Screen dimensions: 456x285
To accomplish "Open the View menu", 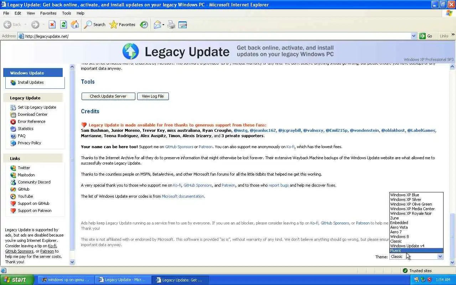I will (x=31, y=13).
